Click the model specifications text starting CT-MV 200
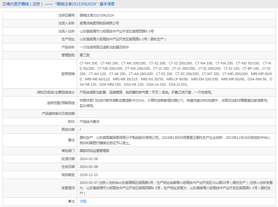Viewport: 278px width, 207px height. pos(176,74)
